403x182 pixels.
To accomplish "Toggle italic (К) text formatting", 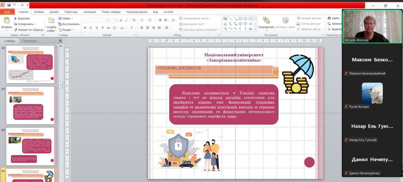I will (91, 28).
